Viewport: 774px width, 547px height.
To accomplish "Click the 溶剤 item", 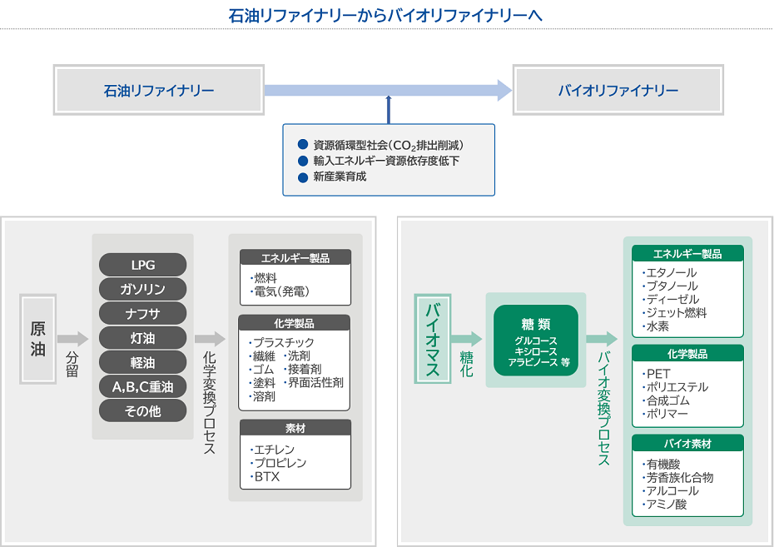I will [262, 396].
